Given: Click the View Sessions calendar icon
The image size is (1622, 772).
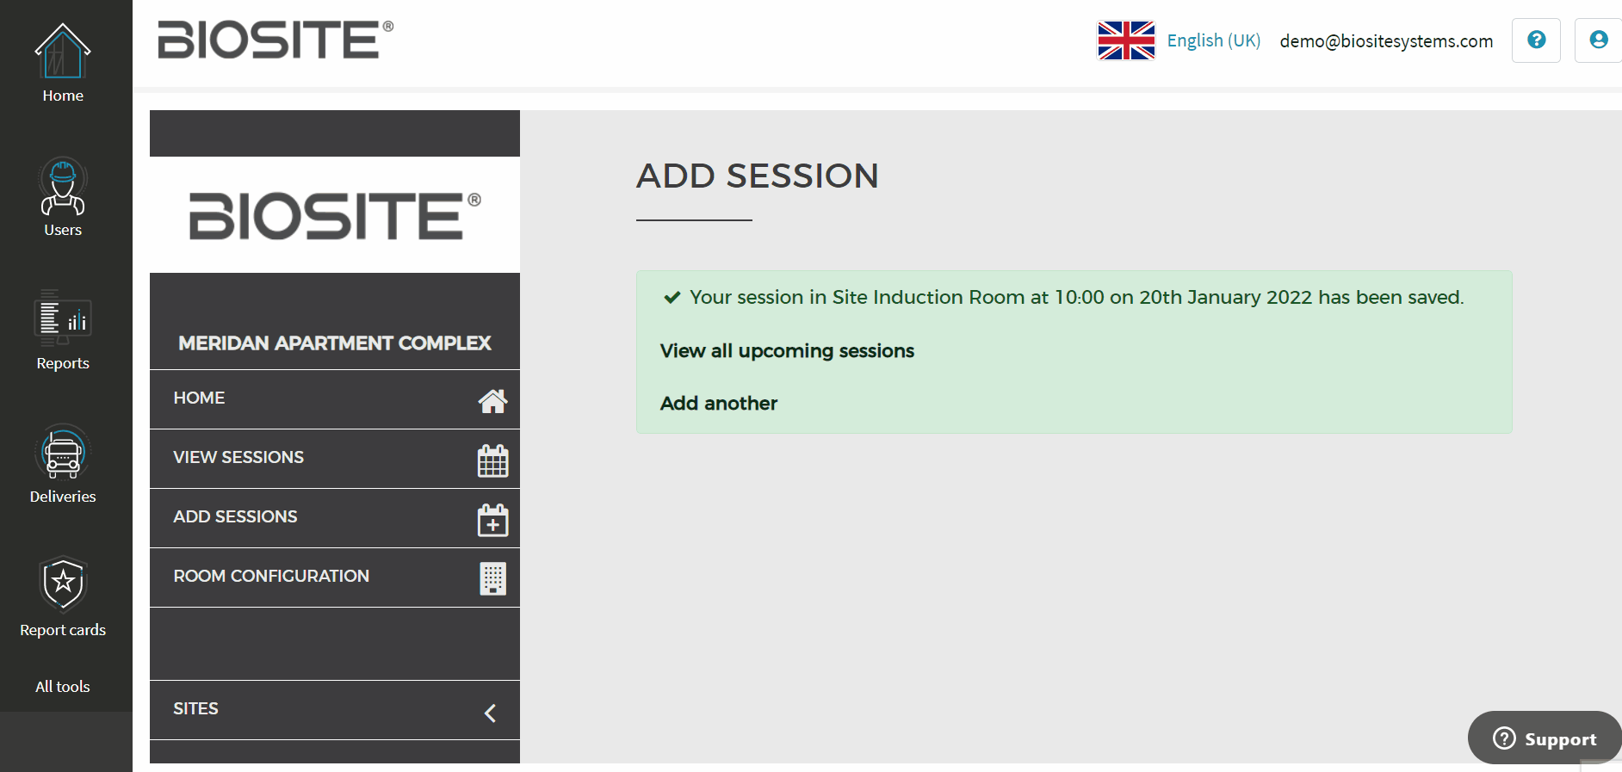Looking at the screenshot, I should pyautogui.click(x=492, y=460).
